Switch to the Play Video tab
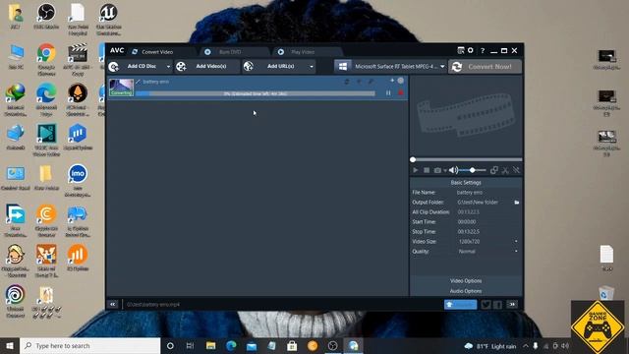This screenshot has width=629, height=354. (x=303, y=52)
